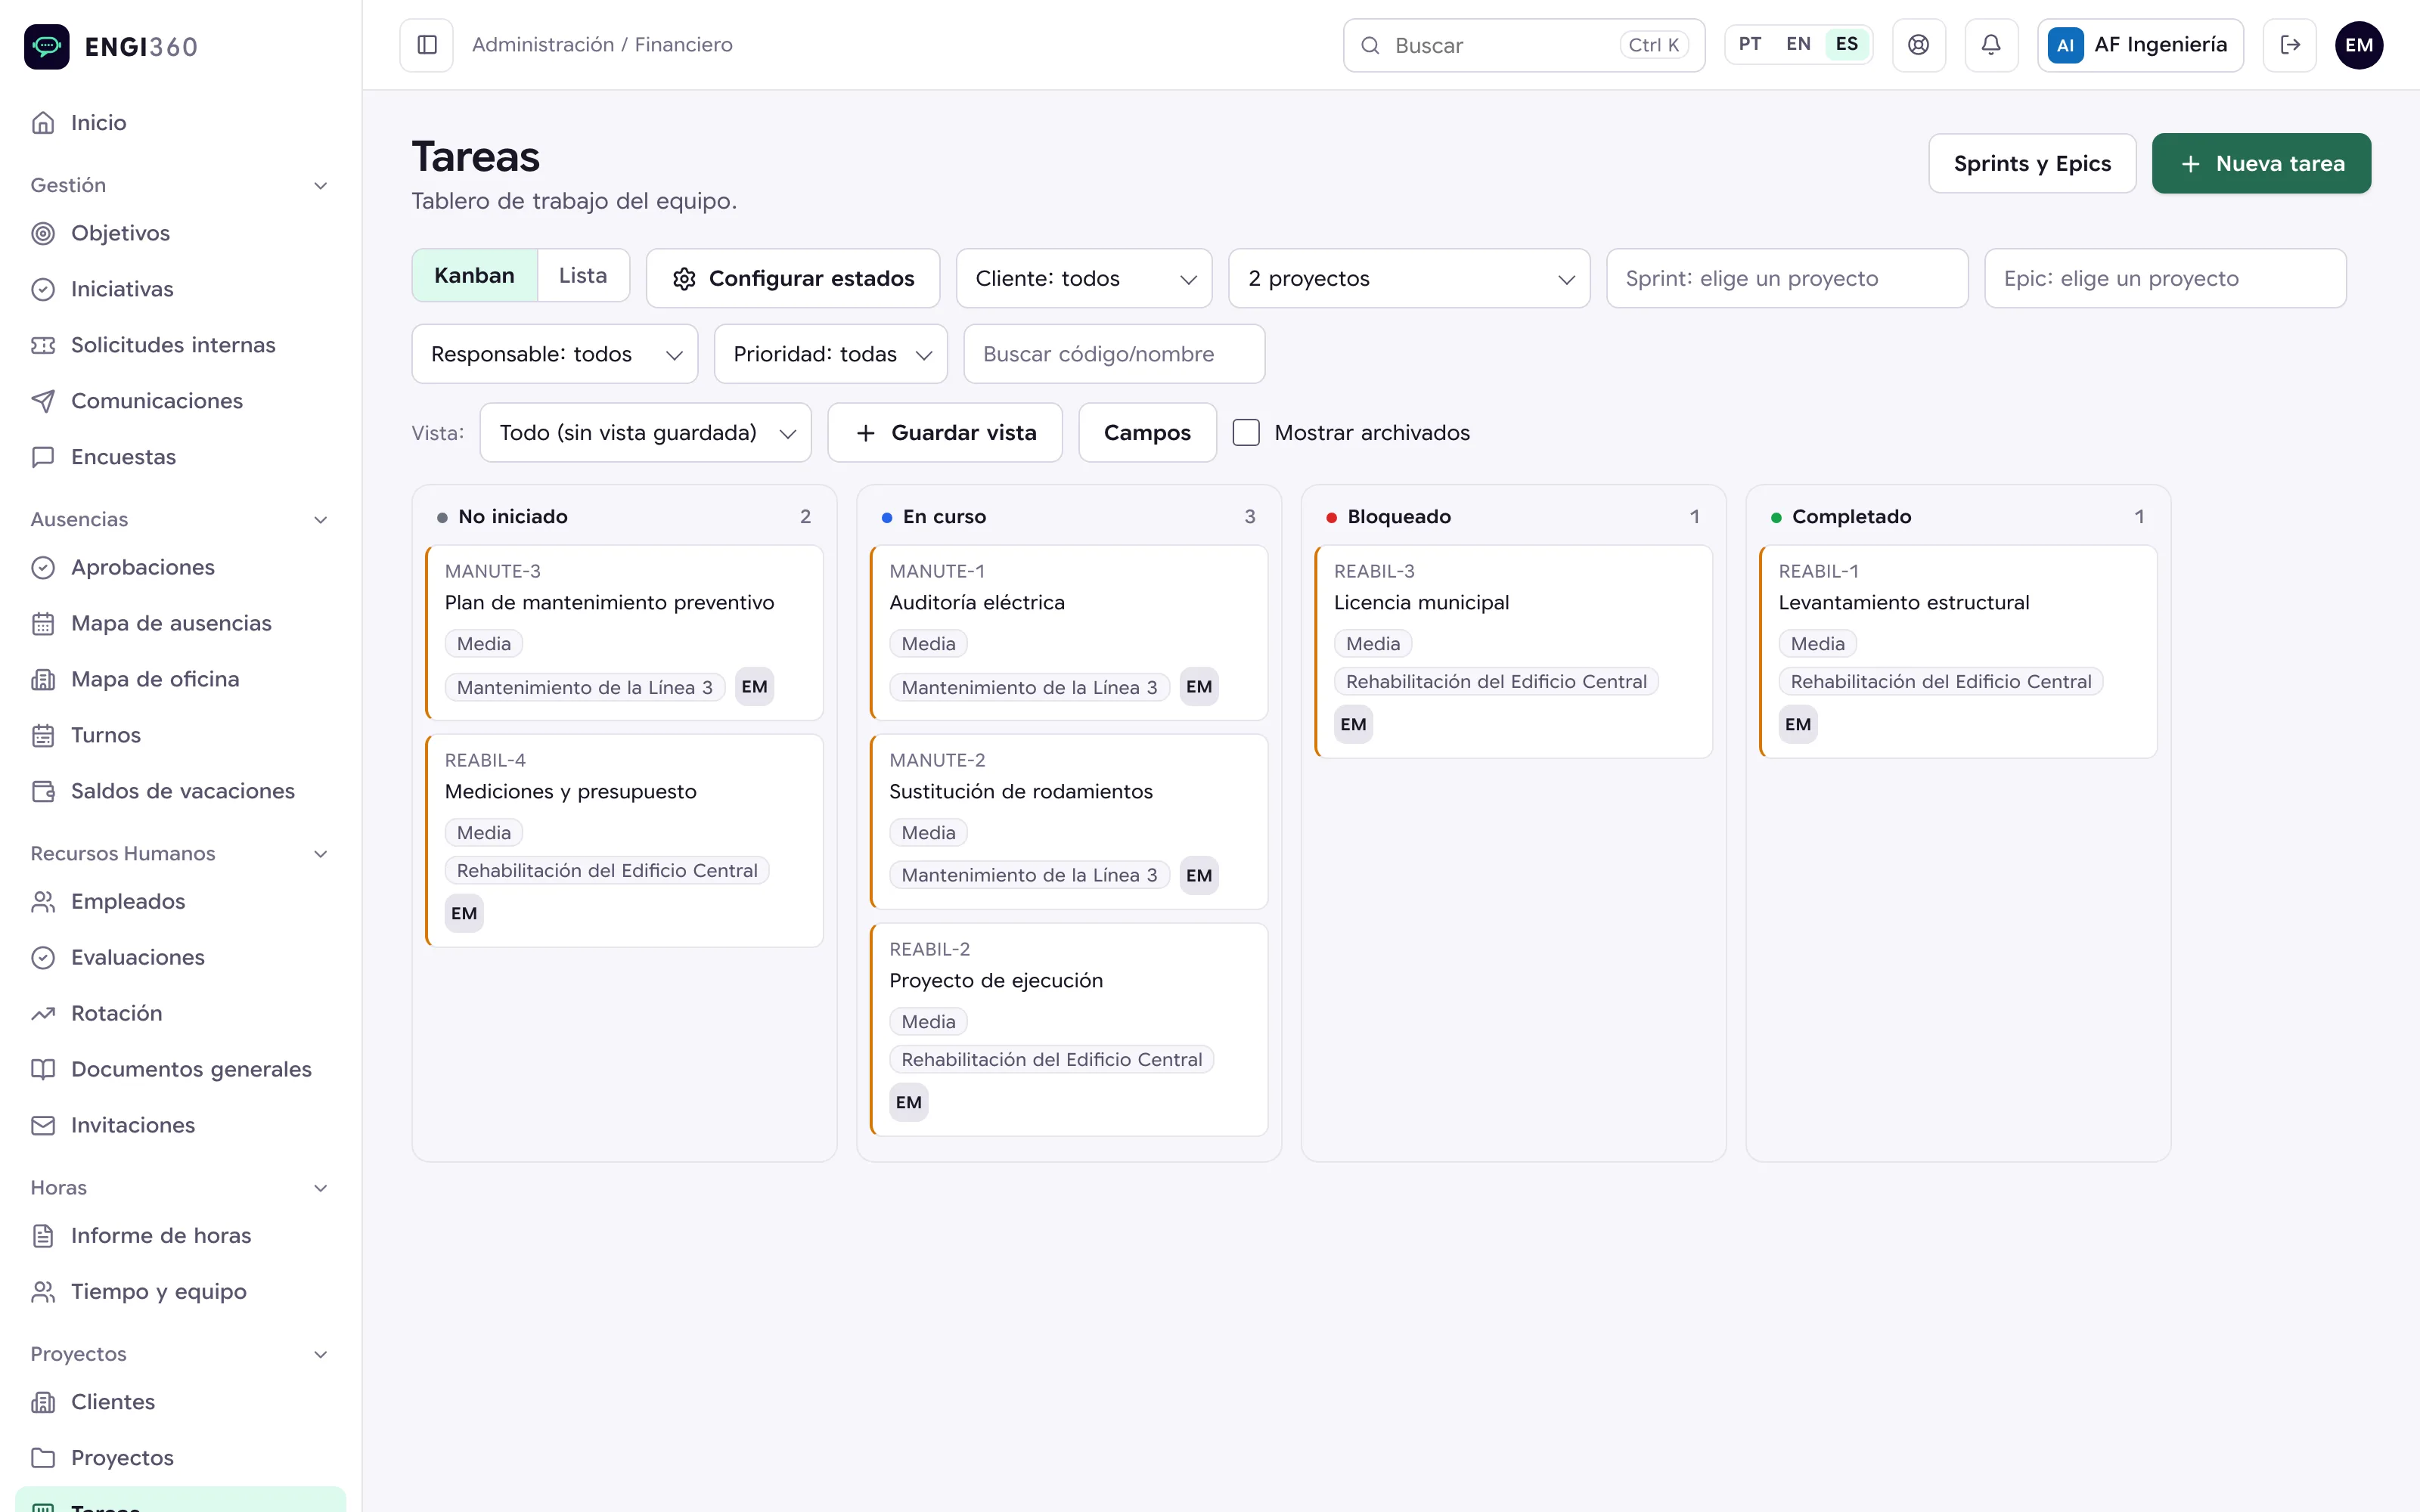2420x1512 pixels.
Task: Click the Completado green status dot
Action: pyautogui.click(x=1776, y=517)
